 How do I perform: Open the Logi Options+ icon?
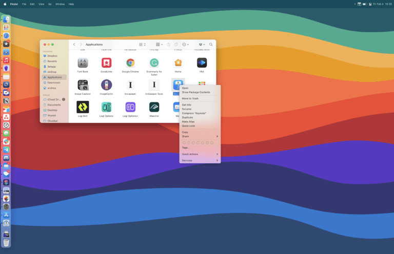point(130,107)
